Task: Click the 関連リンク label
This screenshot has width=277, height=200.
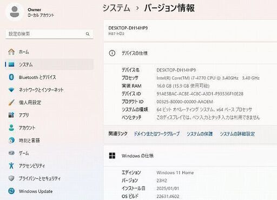Action: 118,134
